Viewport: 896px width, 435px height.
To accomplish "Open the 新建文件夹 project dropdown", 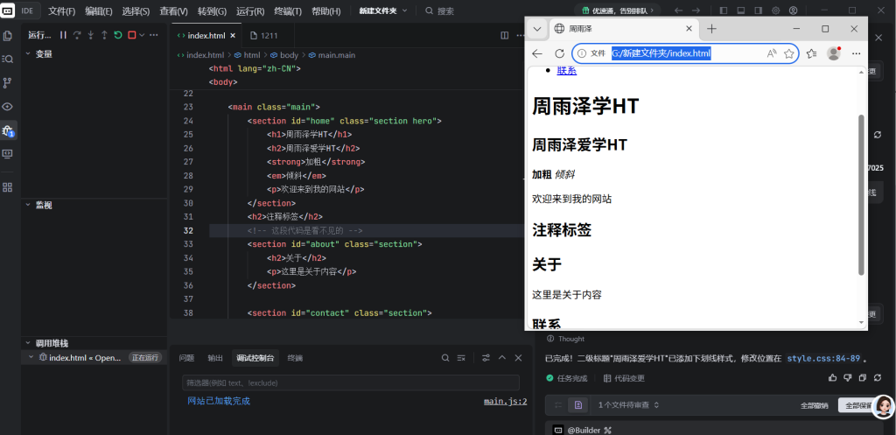I will [383, 11].
